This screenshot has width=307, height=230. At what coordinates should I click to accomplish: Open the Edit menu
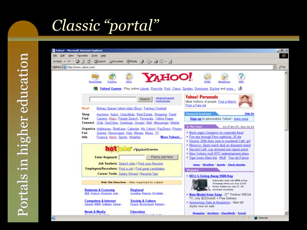[63, 56]
